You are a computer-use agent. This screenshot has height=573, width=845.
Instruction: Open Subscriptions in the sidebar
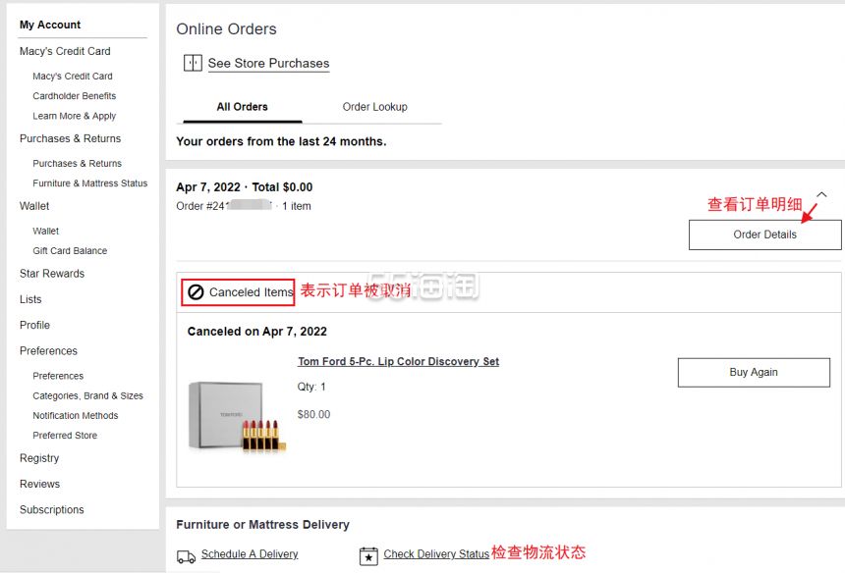click(x=52, y=510)
